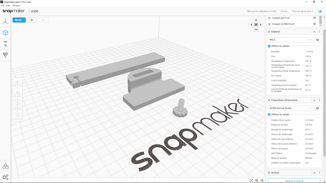326x183 pixels.
Task: Click the Ajouter button
Action: point(19,20)
